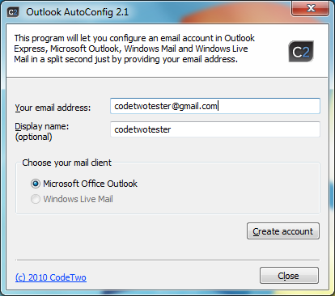Focus the Display name input field
Viewport: 335px width, 296px height.
pos(215,129)
